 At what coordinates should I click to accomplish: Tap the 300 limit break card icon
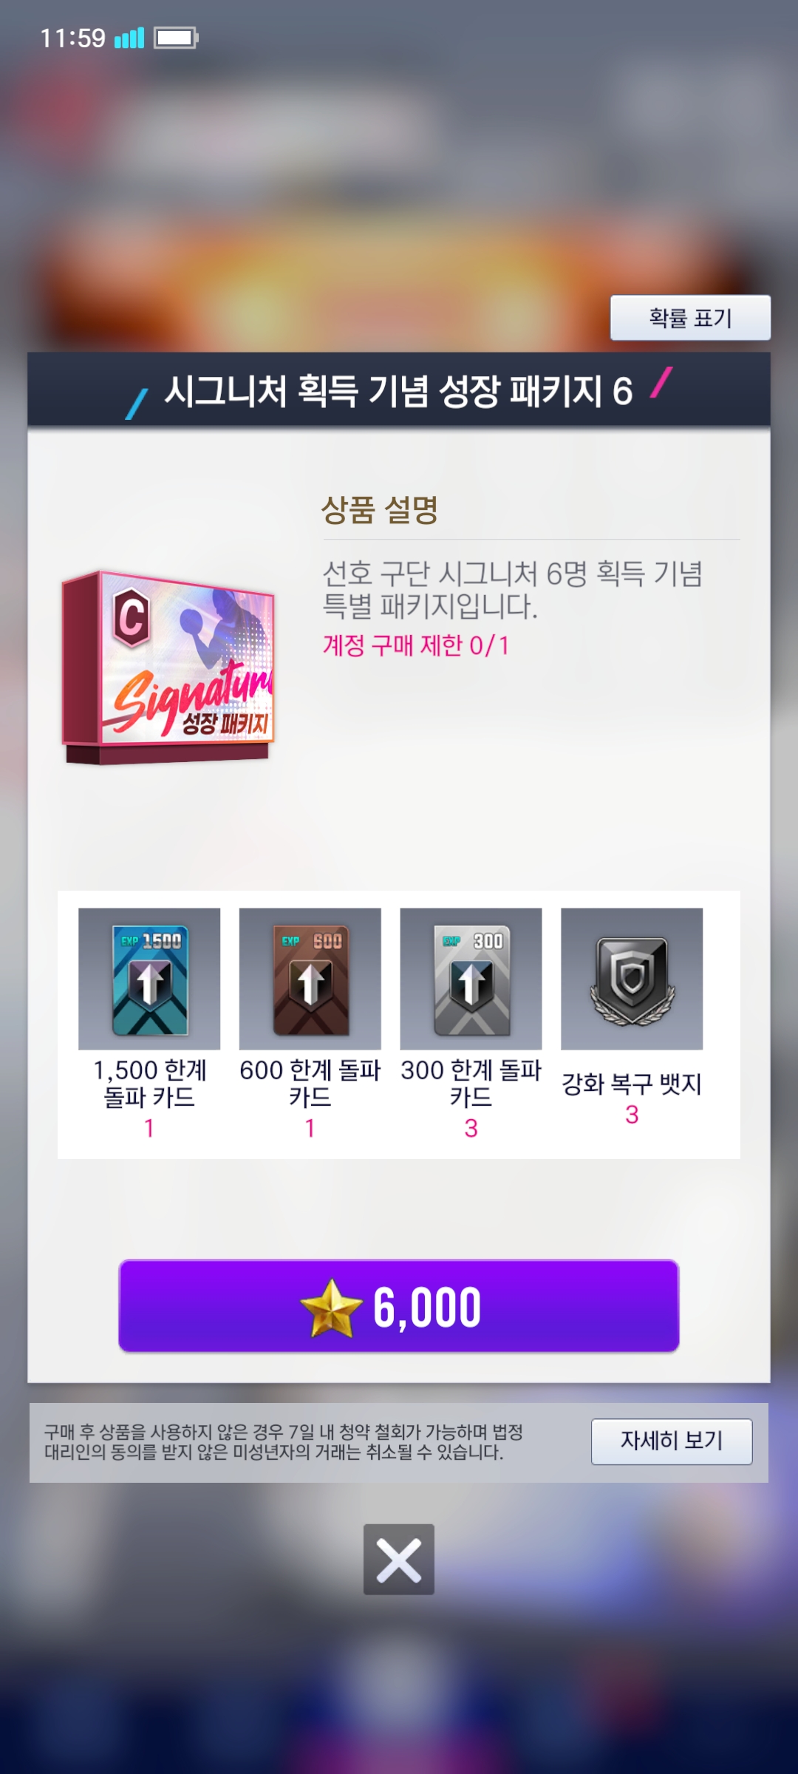[x=471, y=979]
